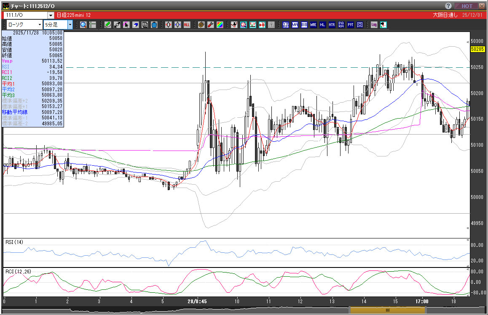Click the HOT button in title bar
The image size is (488, 315).
(467, 6)
